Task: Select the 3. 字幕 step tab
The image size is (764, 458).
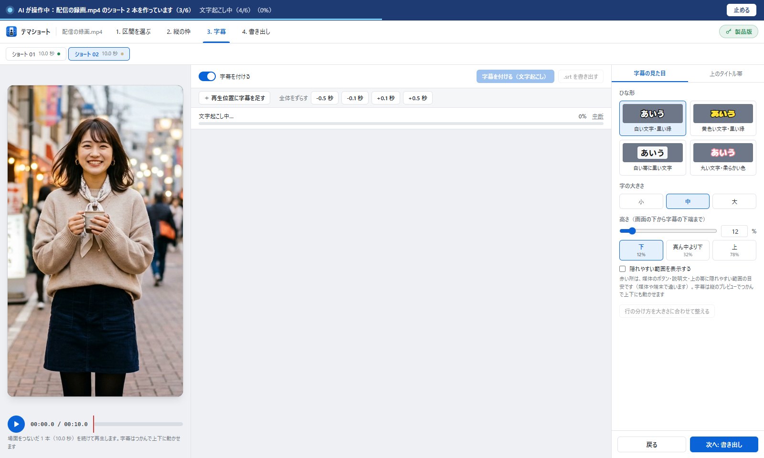Action: pos(216,31)
